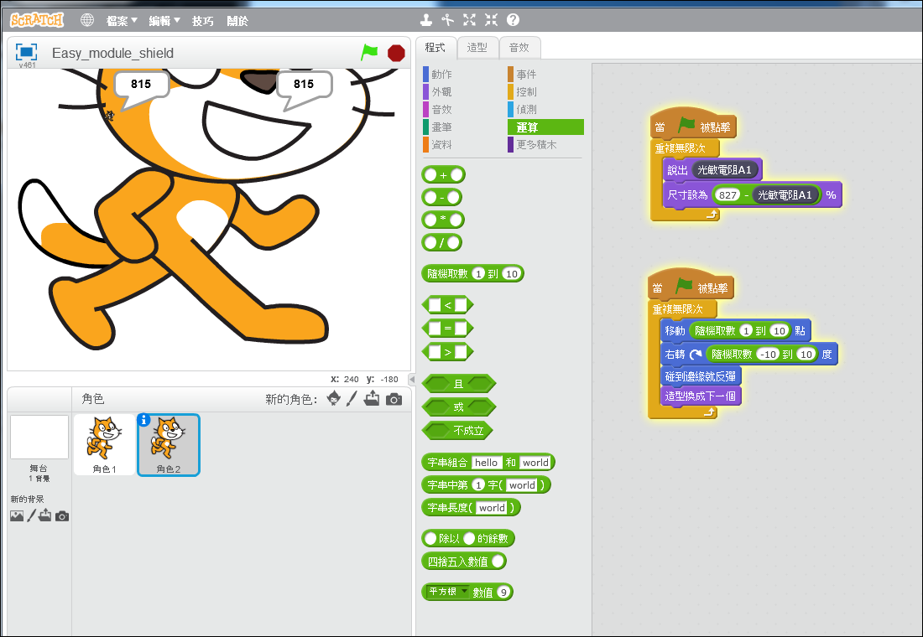Select the 音效 sound block category
923x637 pixels.
pos(442,110)
